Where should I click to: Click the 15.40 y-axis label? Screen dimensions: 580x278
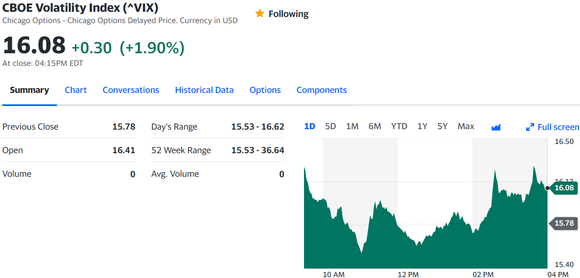tap(564, 264)
